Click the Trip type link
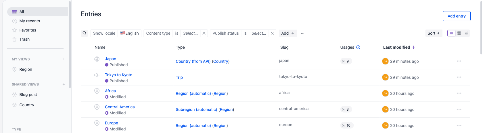Image resolution: width=483 pixels, height=133 pixels. 179,77
